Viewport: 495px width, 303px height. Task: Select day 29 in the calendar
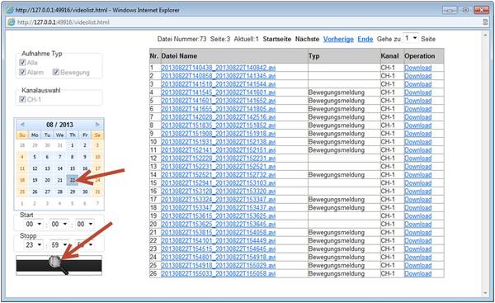click(73, 192)
